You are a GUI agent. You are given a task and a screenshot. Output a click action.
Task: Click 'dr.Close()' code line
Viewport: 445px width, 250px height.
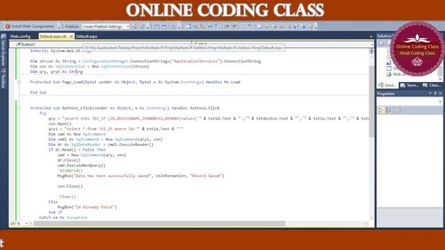click(x=69, y=160)
